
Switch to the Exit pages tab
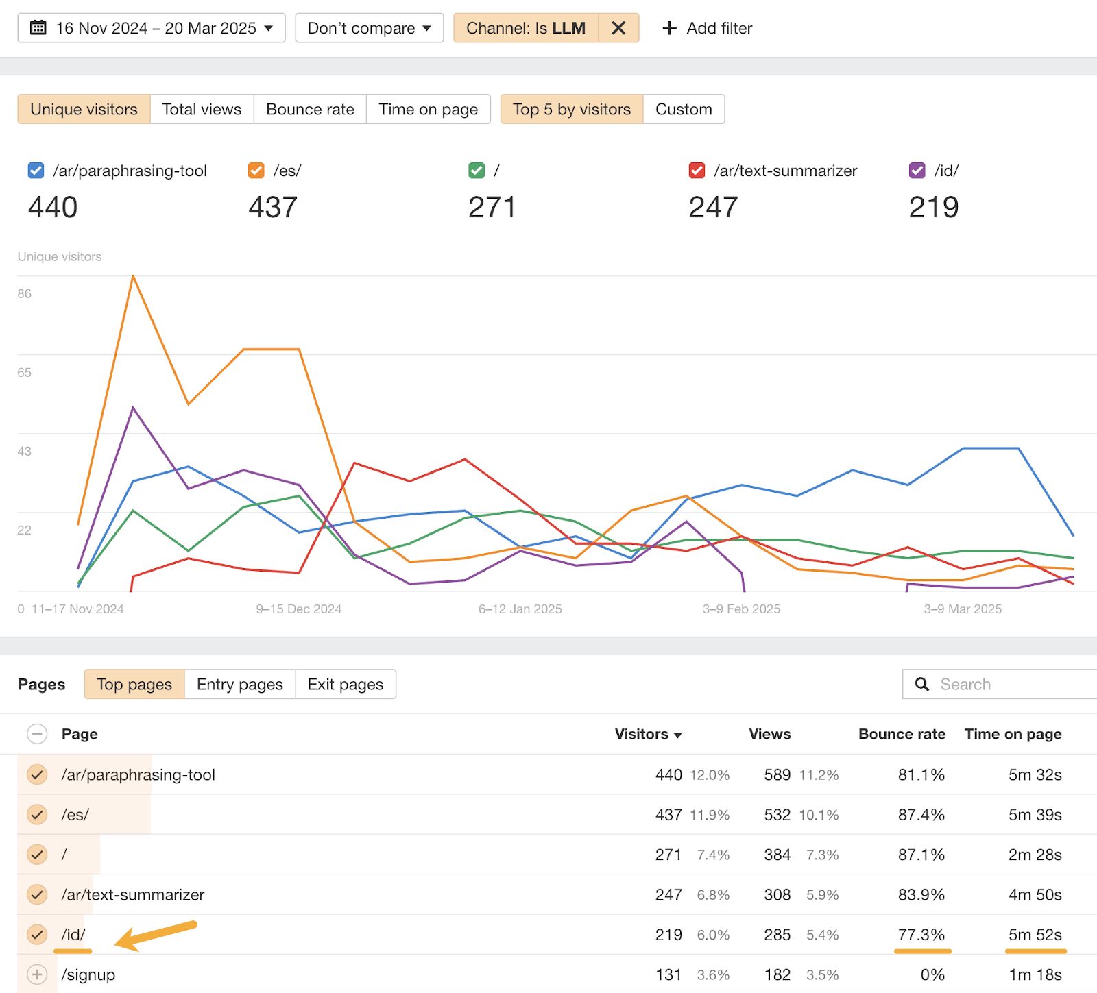coord(345,684)
